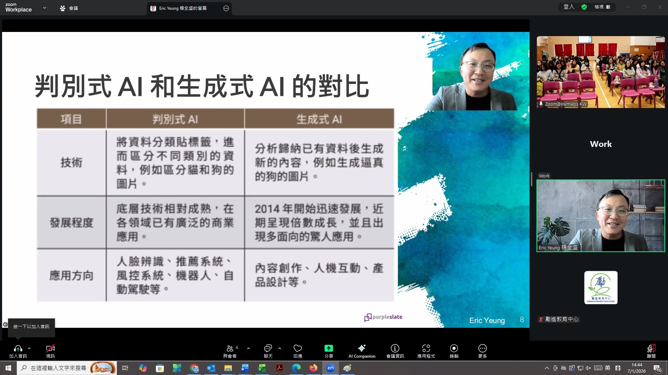The width and height of the screenshot is (668, 375).
Task: Open the Zoom Workplace dropdown arrow
Action: (x=45, y=8)
